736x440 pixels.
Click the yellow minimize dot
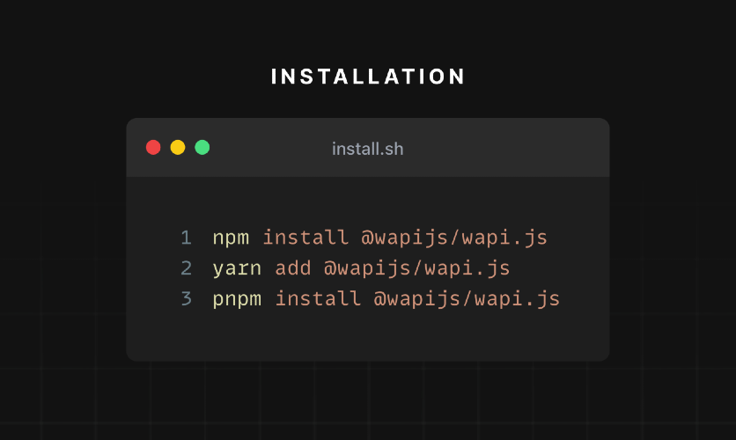178,147
